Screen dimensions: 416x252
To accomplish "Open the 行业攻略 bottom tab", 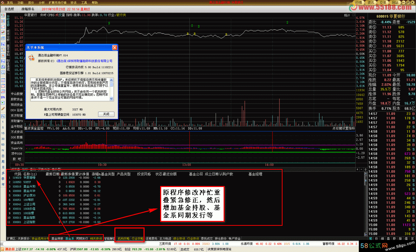I will point(137,239).
